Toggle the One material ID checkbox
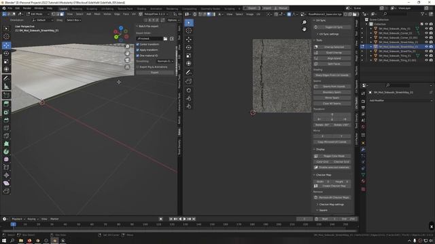 click(137, 56)
